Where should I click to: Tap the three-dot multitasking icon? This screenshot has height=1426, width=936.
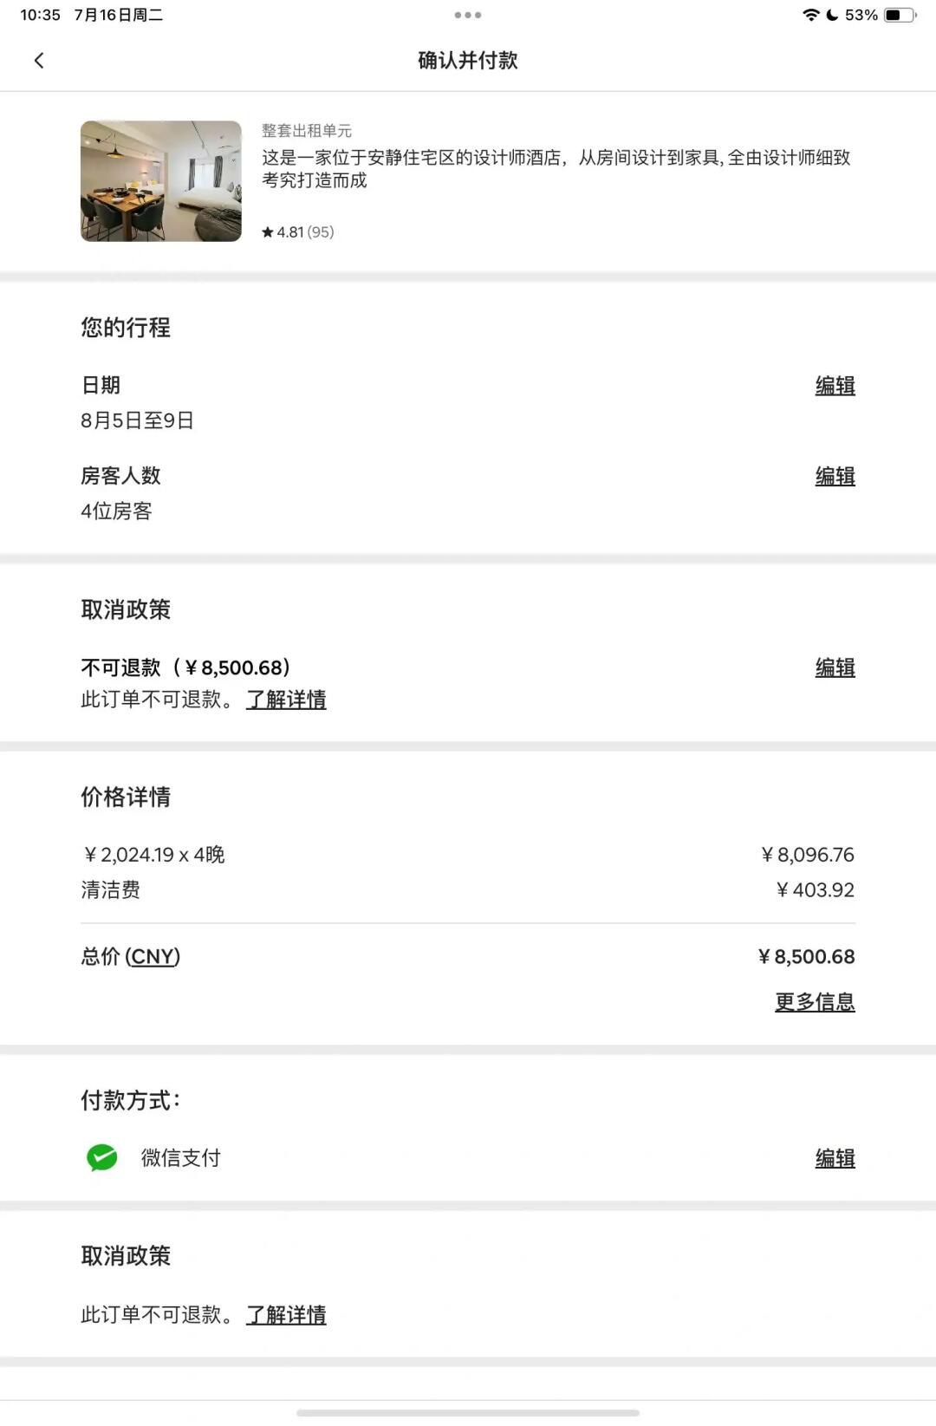pyautogui.click(x=468, y=15)
